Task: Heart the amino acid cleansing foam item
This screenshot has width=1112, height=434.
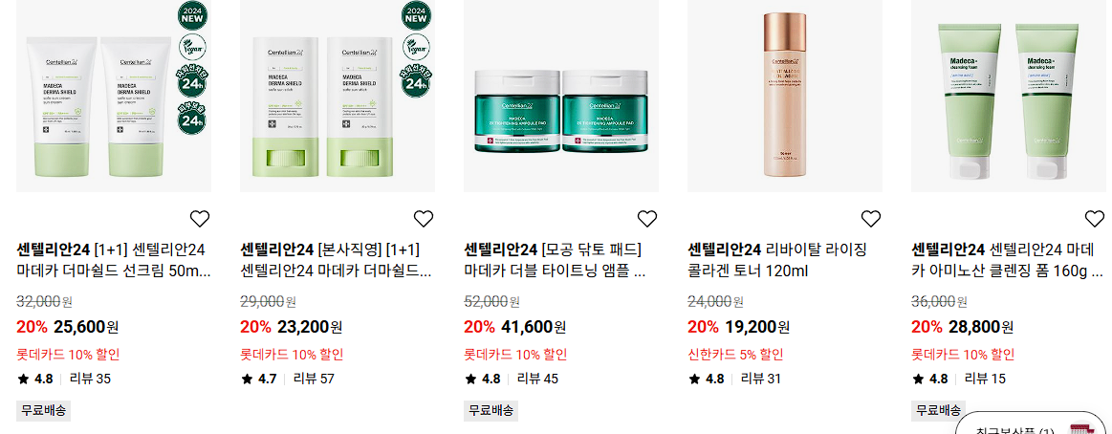Action: [x=1094, y=219]
